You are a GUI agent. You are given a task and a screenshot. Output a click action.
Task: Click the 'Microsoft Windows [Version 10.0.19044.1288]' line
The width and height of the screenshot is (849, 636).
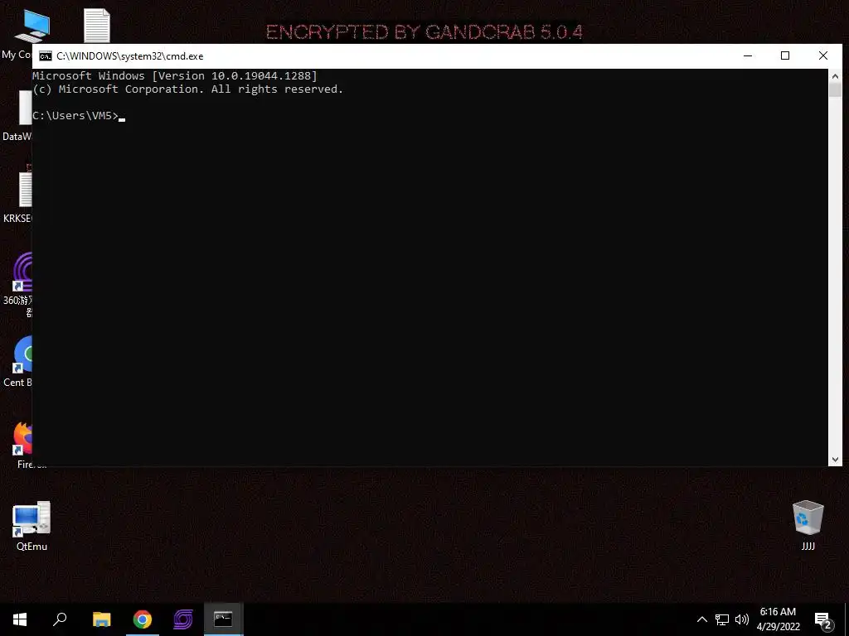175,75
